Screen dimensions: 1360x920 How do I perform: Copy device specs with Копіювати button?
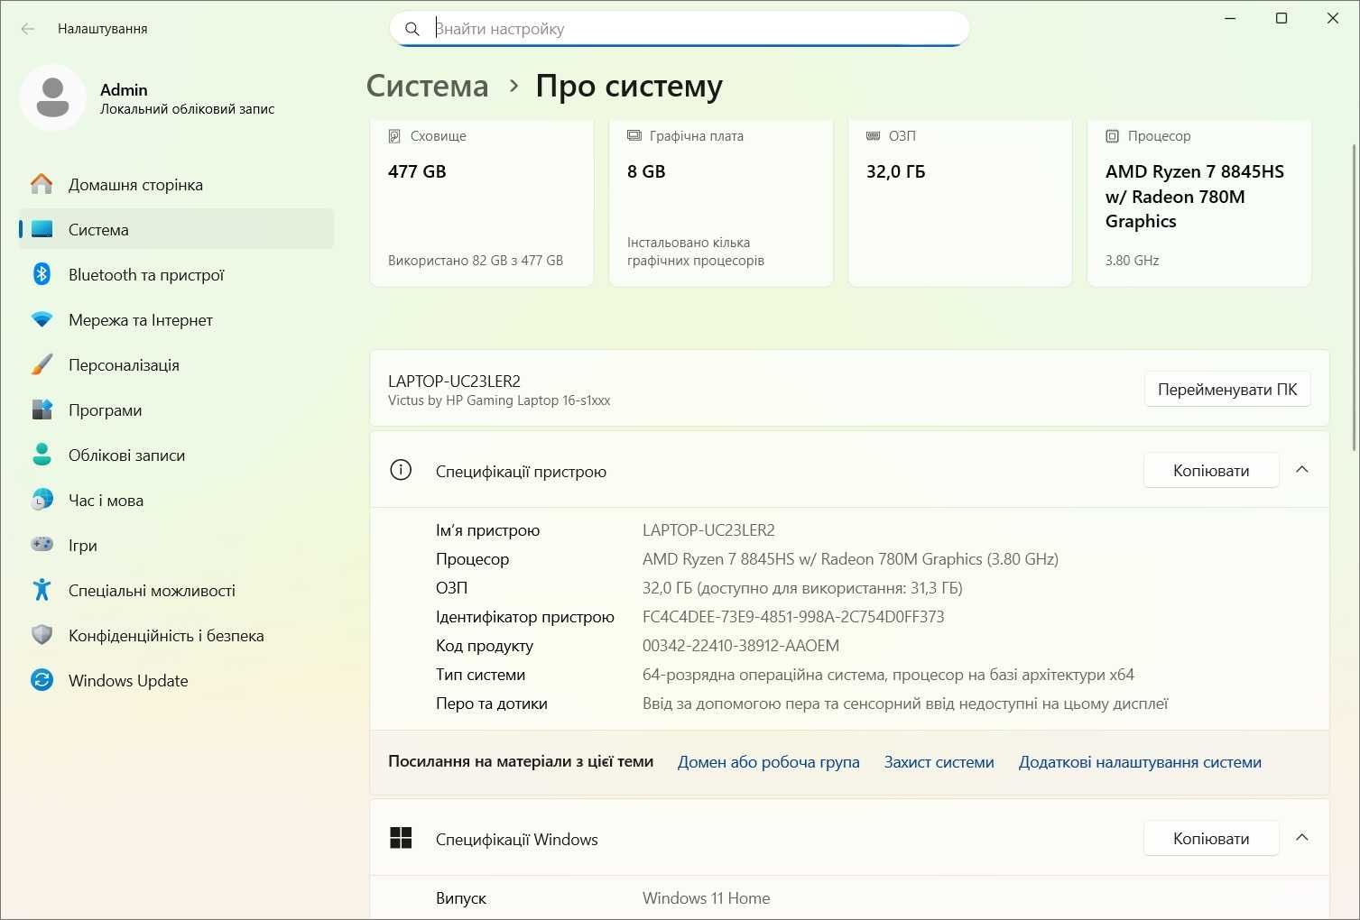click(x=1211, y=470)
